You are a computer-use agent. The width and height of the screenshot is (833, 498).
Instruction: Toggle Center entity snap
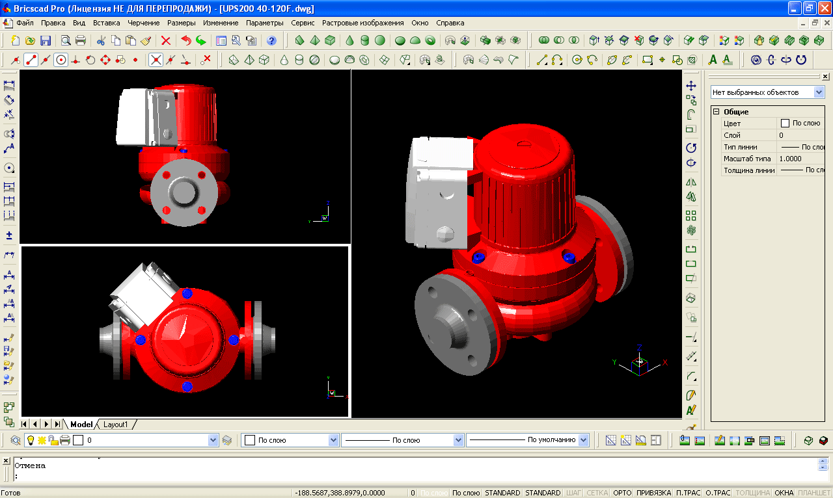(x=61, y=60)
